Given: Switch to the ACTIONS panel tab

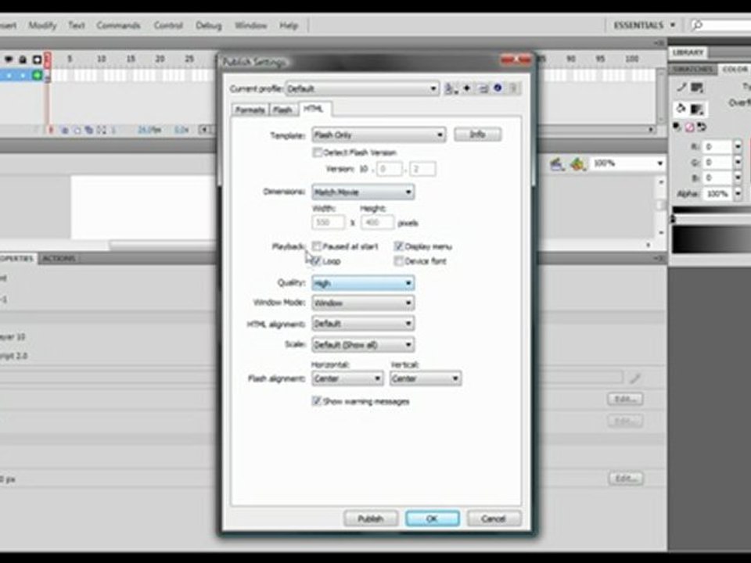Looking at the screenshot, I should [x=59, y=259].
